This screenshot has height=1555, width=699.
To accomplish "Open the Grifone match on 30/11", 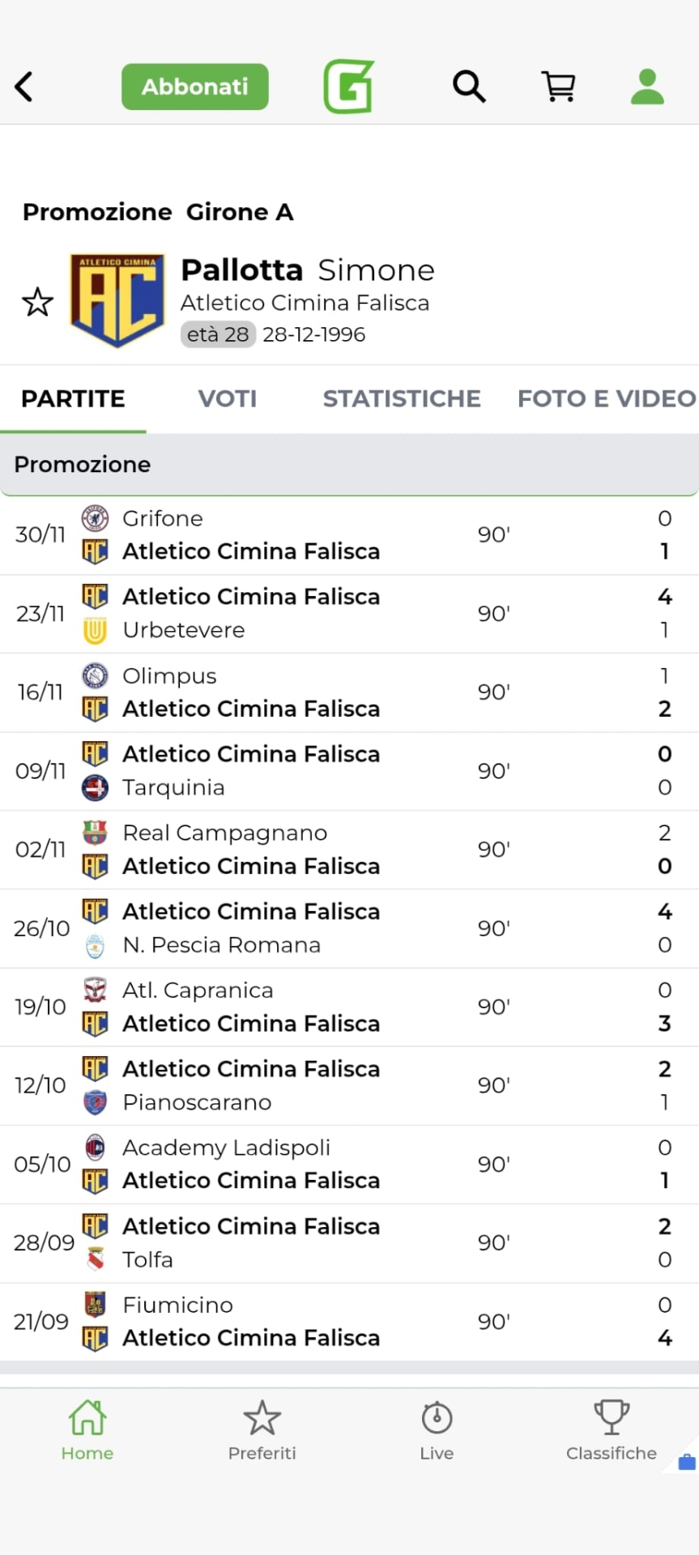I will pos(348,535).
